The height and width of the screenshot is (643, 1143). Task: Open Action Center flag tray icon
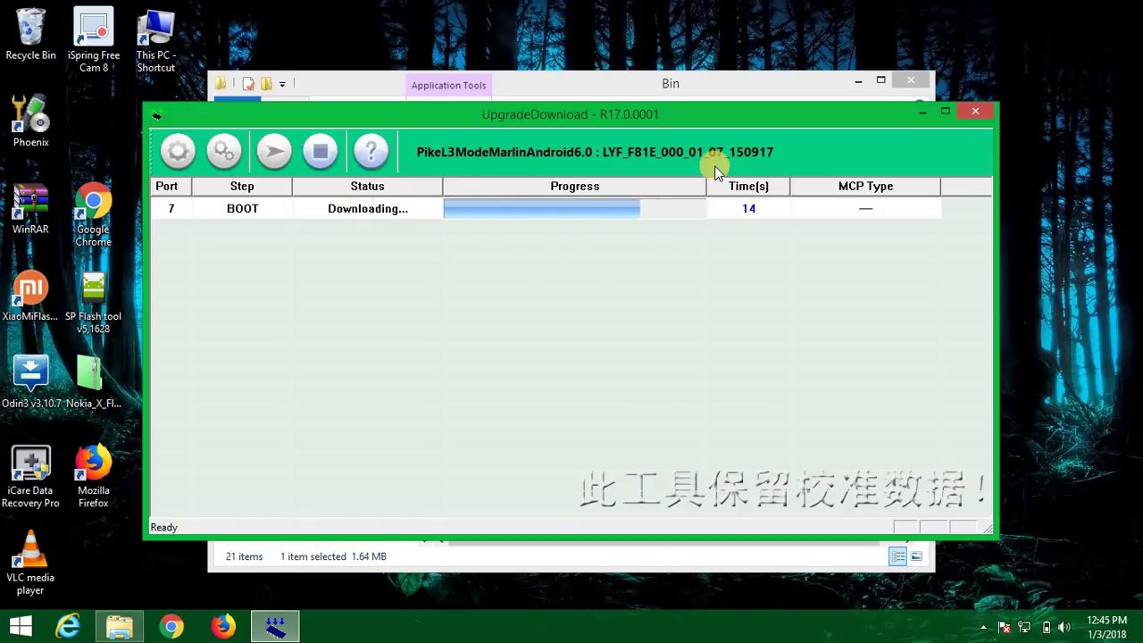1003,627
